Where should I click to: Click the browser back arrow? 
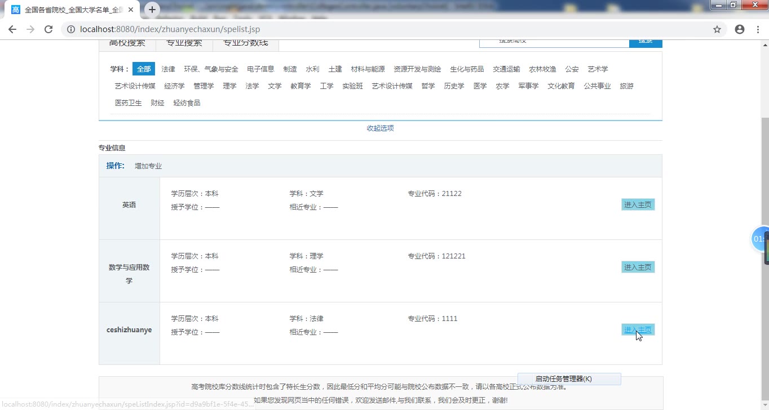12,29
